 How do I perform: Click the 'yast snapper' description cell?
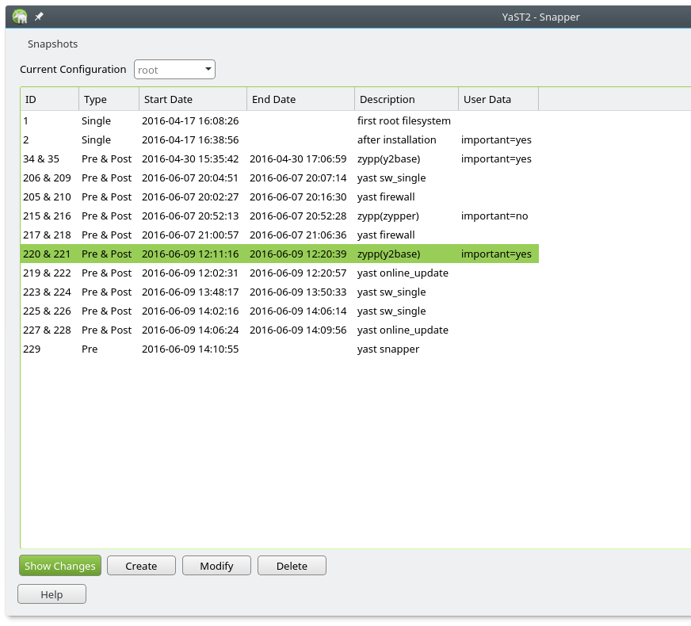388,349
